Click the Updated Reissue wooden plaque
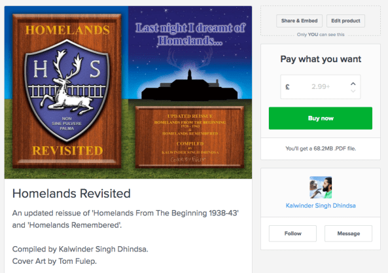 (x=190, y=137)
